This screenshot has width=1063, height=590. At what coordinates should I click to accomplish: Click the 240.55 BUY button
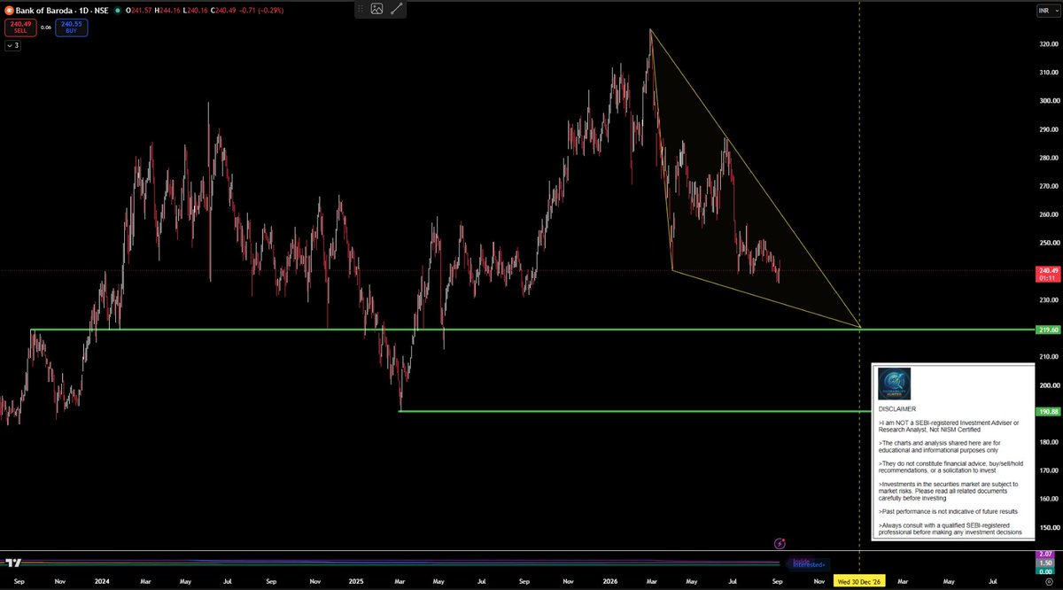70,27
